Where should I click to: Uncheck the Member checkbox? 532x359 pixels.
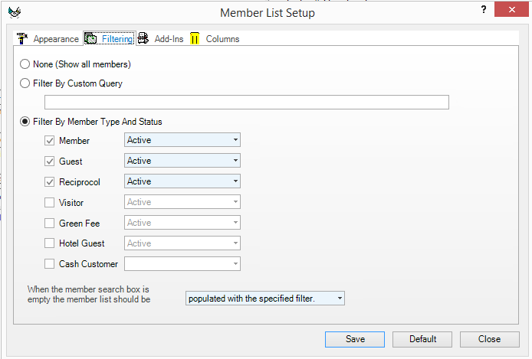pyautogui.click(x=50, y=141)
